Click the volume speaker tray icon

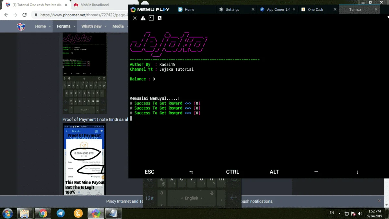(x=360, y=214)
